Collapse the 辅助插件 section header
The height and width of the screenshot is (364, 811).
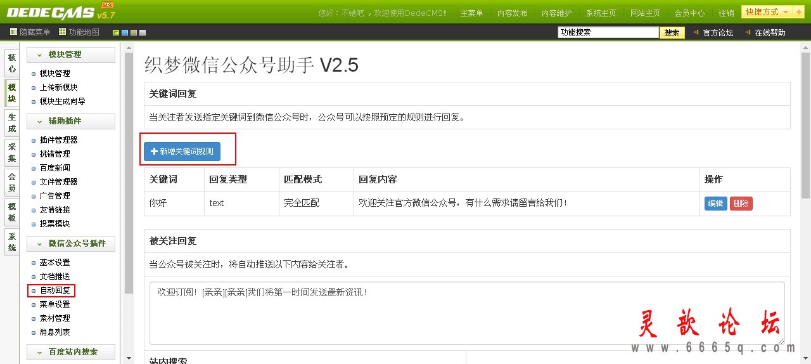(x=71, y=121)
